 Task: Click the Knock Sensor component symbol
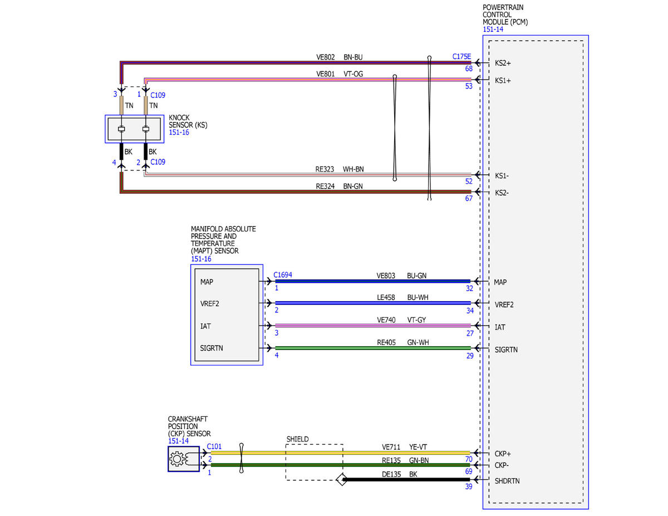pos(134,129)
